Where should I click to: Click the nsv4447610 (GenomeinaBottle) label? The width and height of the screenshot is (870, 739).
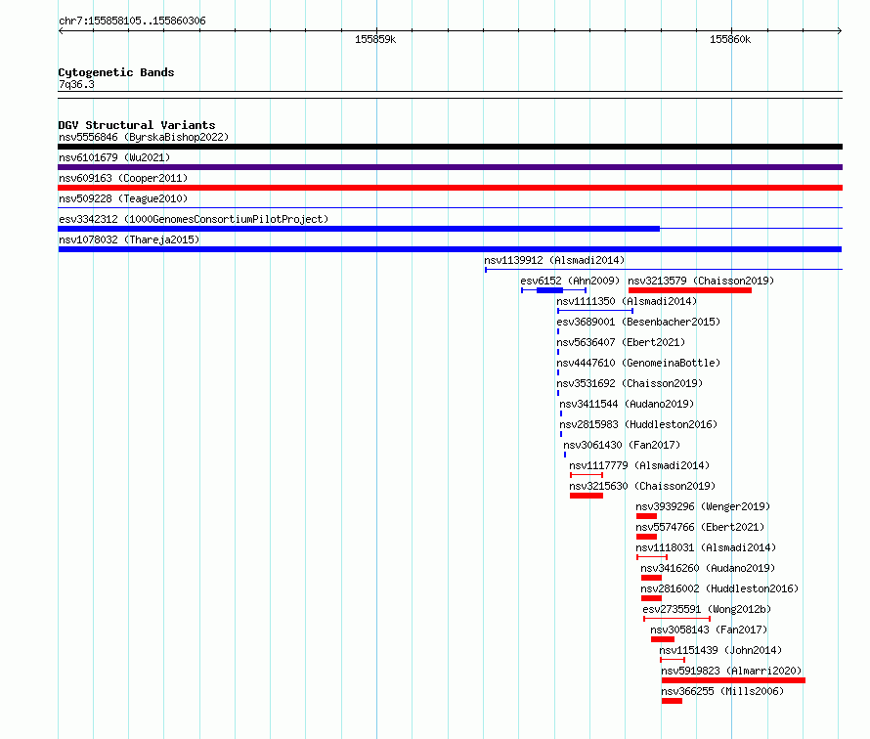[638, 363]
